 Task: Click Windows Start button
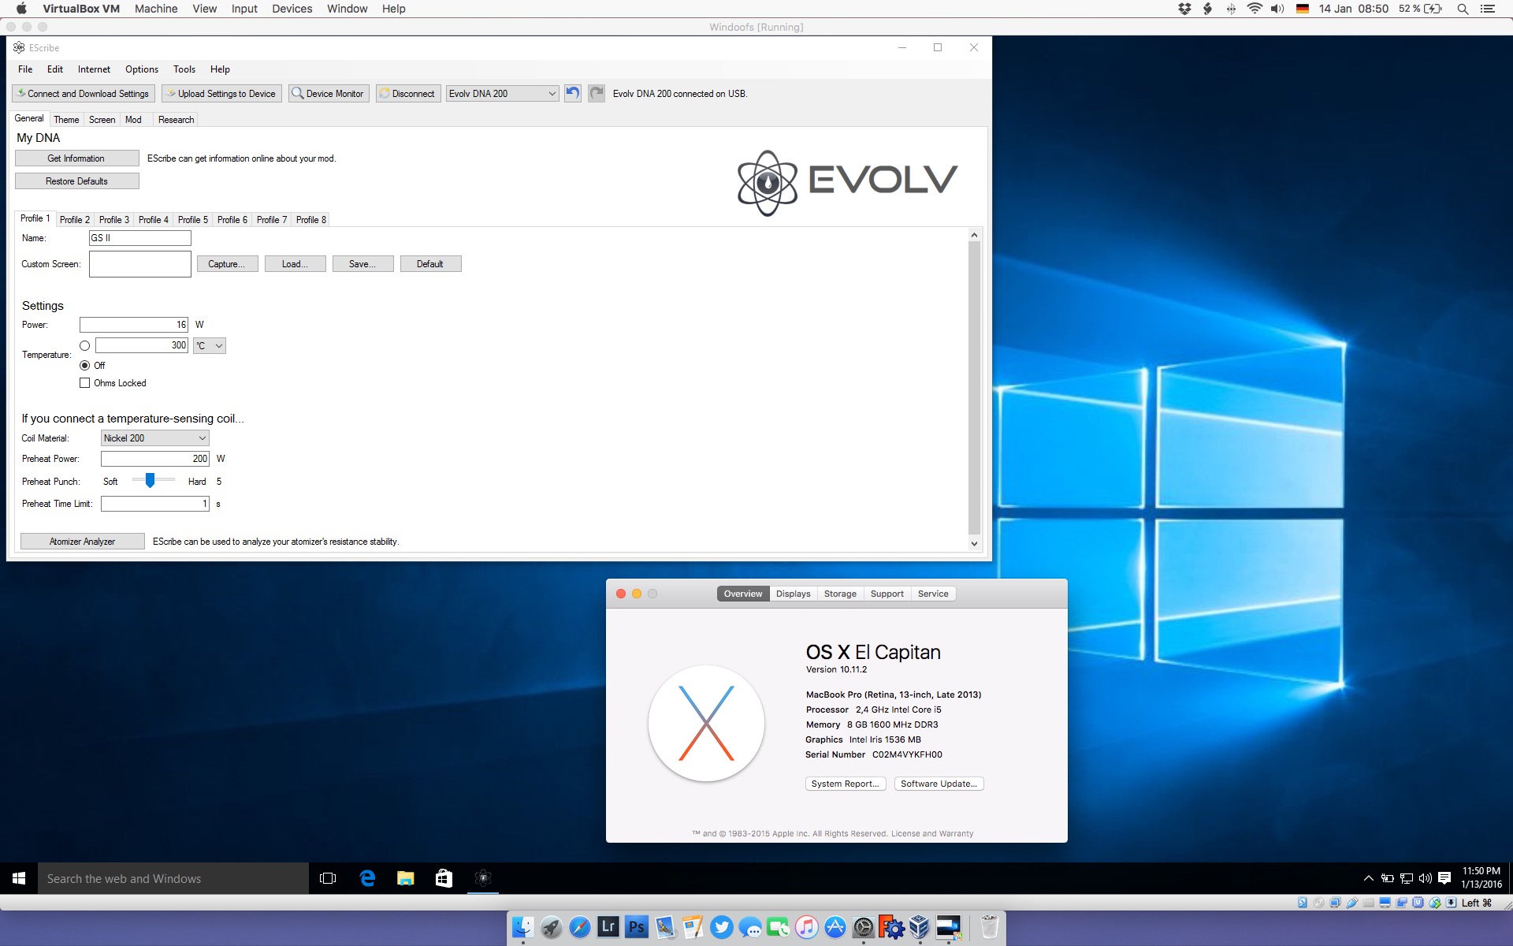19,878
